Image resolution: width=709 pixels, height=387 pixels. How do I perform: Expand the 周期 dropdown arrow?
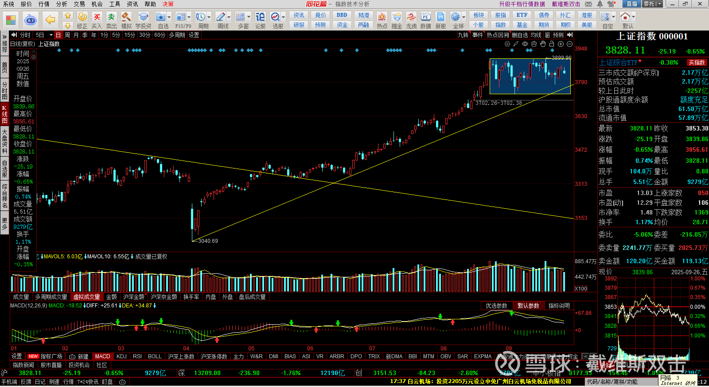pyautogui.click(x=209, y=17)
